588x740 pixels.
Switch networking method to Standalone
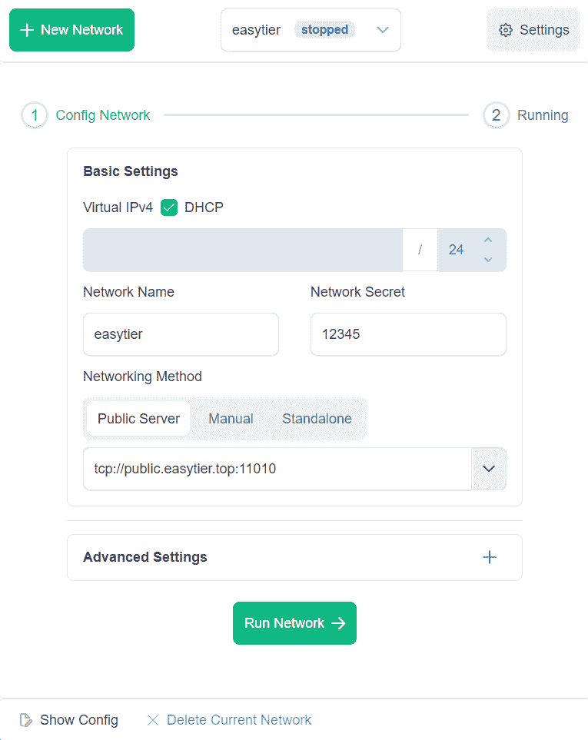click(x=317, y=418)
